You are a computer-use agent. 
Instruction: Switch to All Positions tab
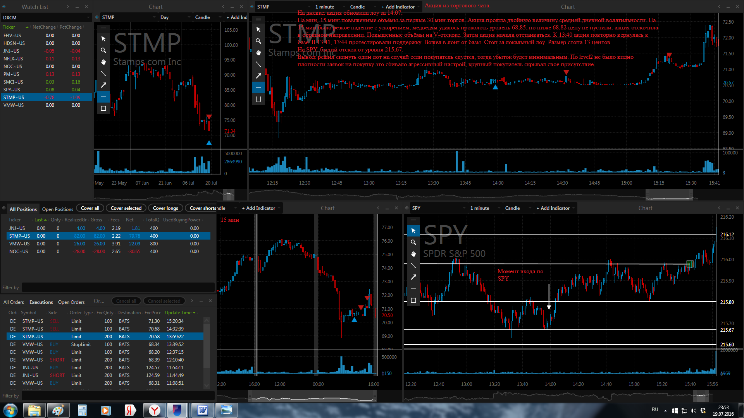tap(23, 209)
